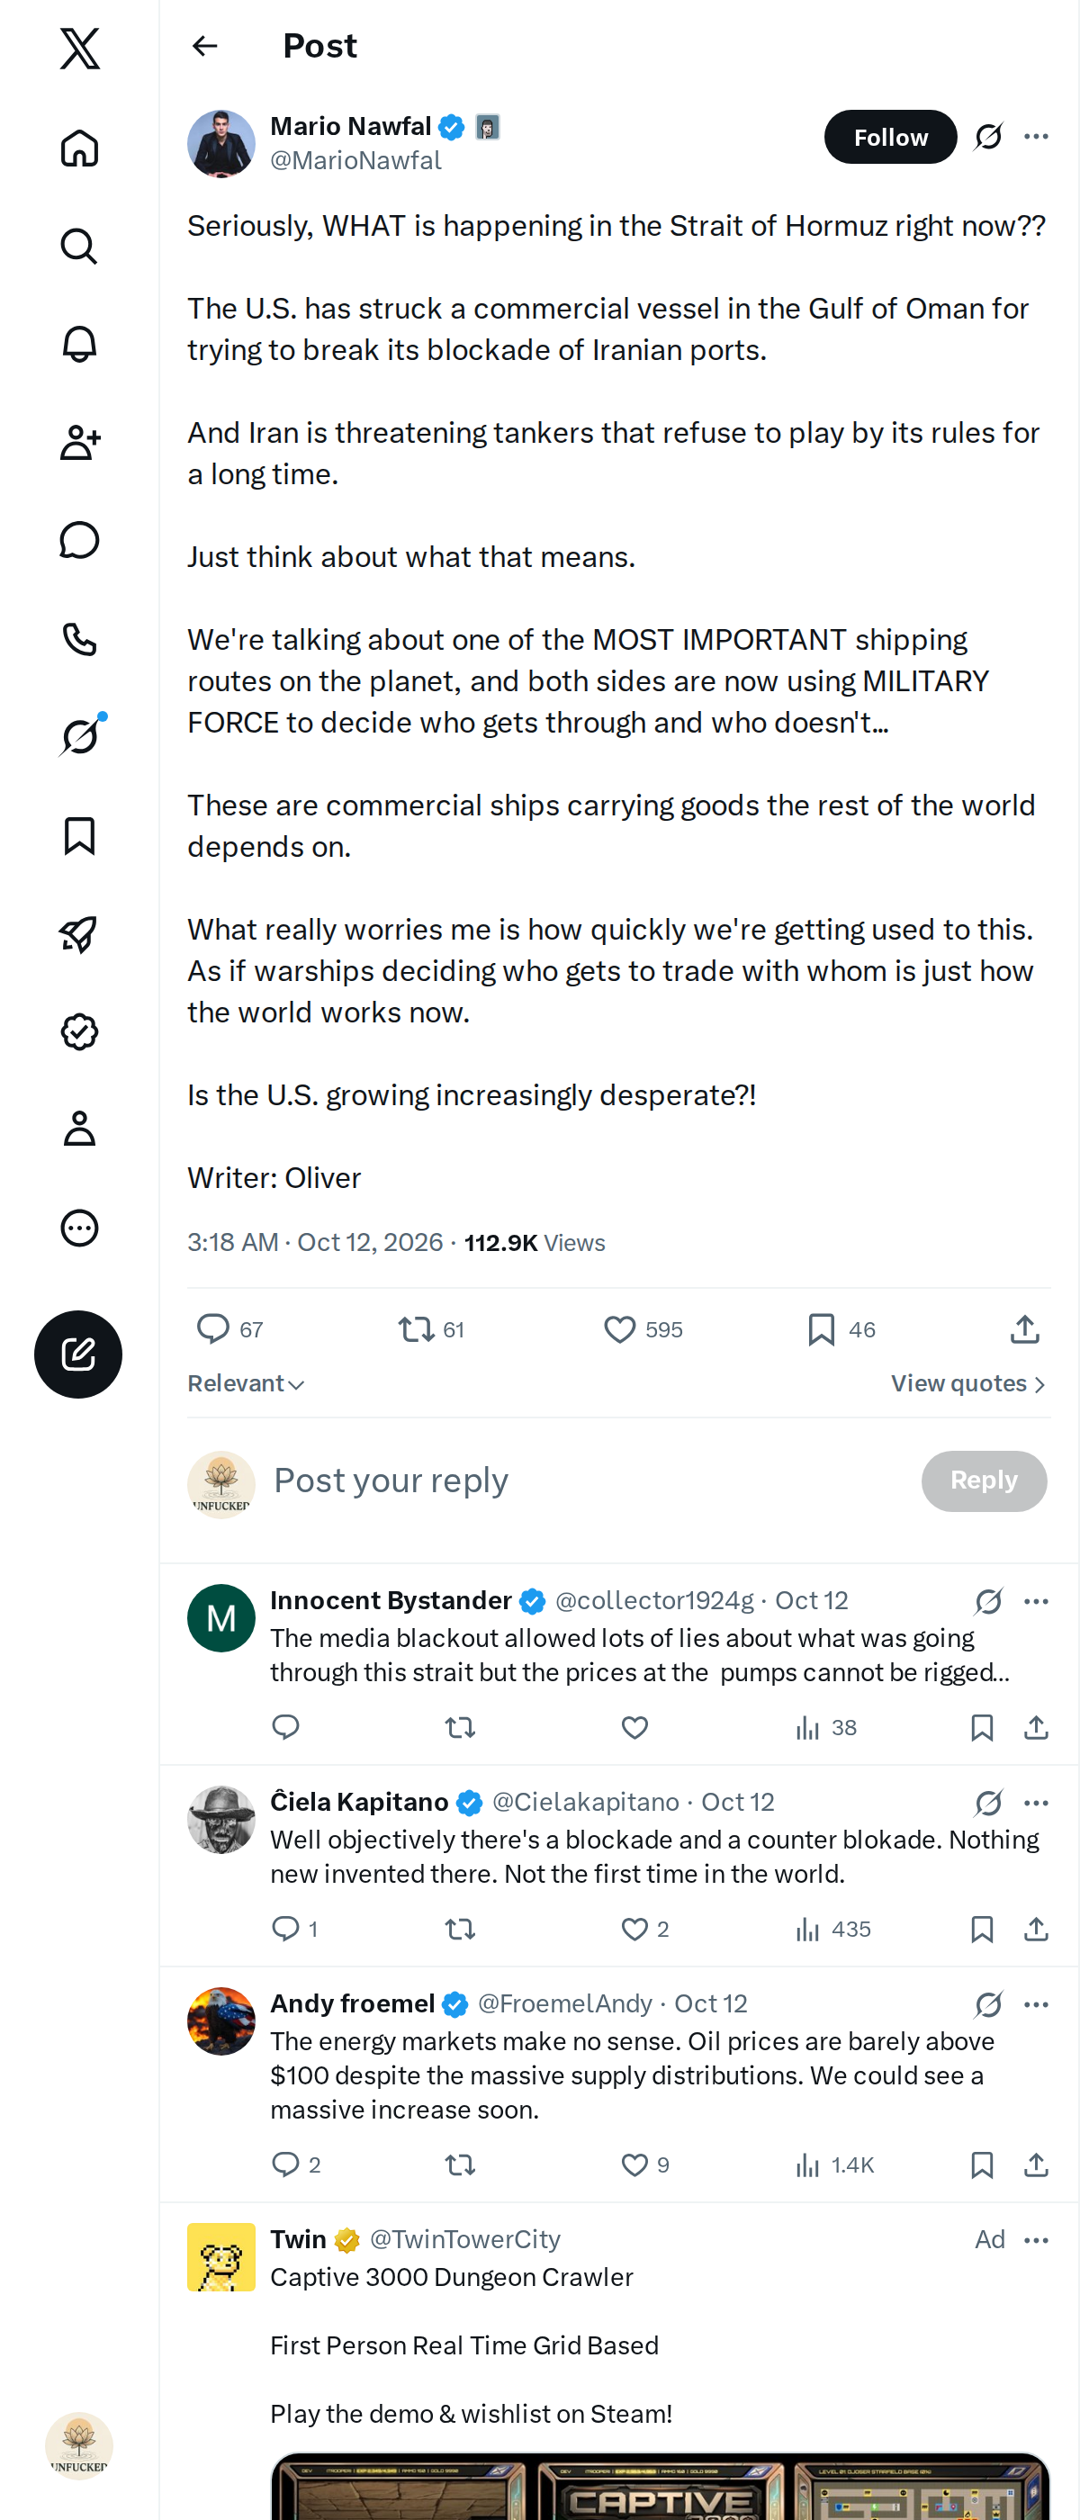Image resolution: width=1080 pixels, height=2520 pixels.
Task: Open the More circle menu in the sidebar
Action: 79,1228
